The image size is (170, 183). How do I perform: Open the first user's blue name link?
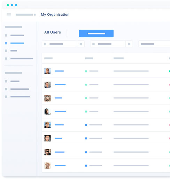click(x=59, y=71)
